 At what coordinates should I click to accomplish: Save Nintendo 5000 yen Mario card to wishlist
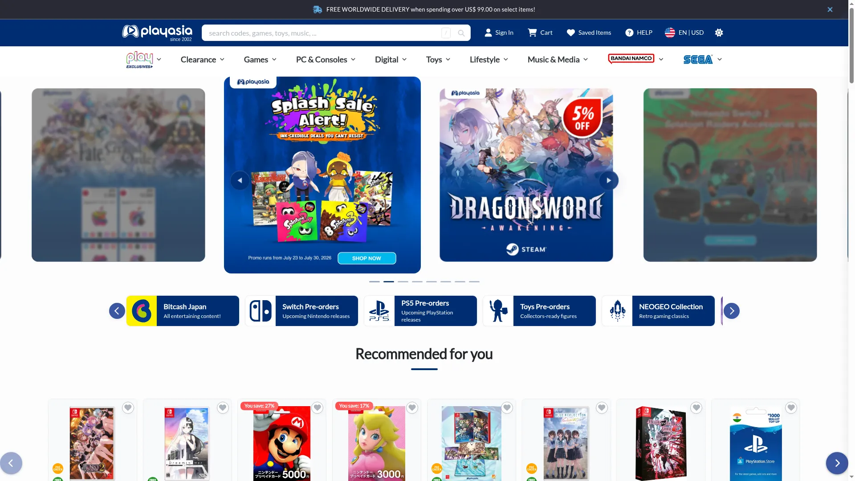click(x=317, y=408)
